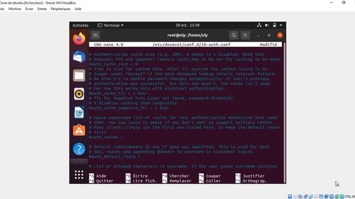
Task: Restore down the VirtualBox window
Action: (344, 3)
